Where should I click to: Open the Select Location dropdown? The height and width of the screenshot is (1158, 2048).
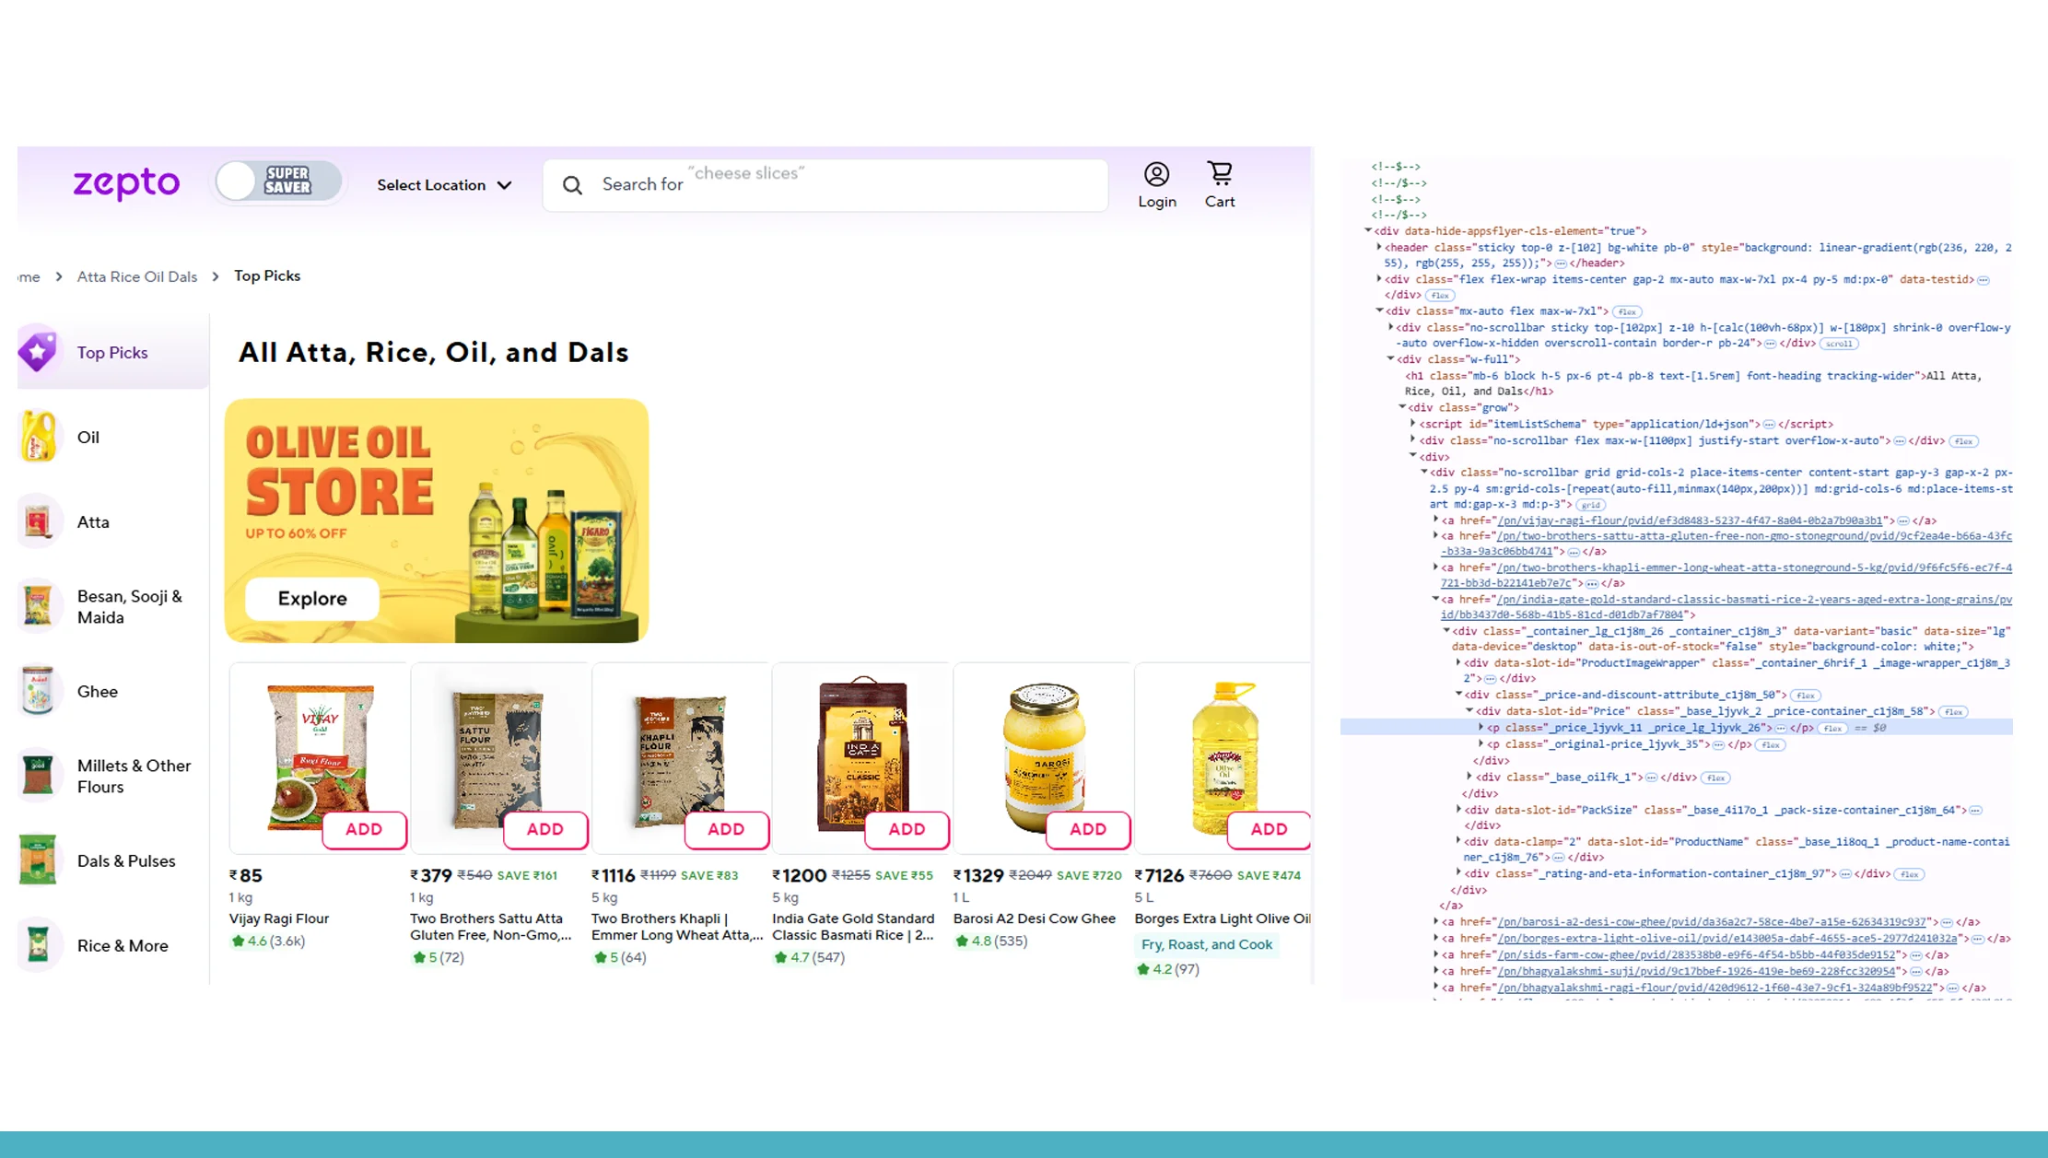[x=444, y=185]
